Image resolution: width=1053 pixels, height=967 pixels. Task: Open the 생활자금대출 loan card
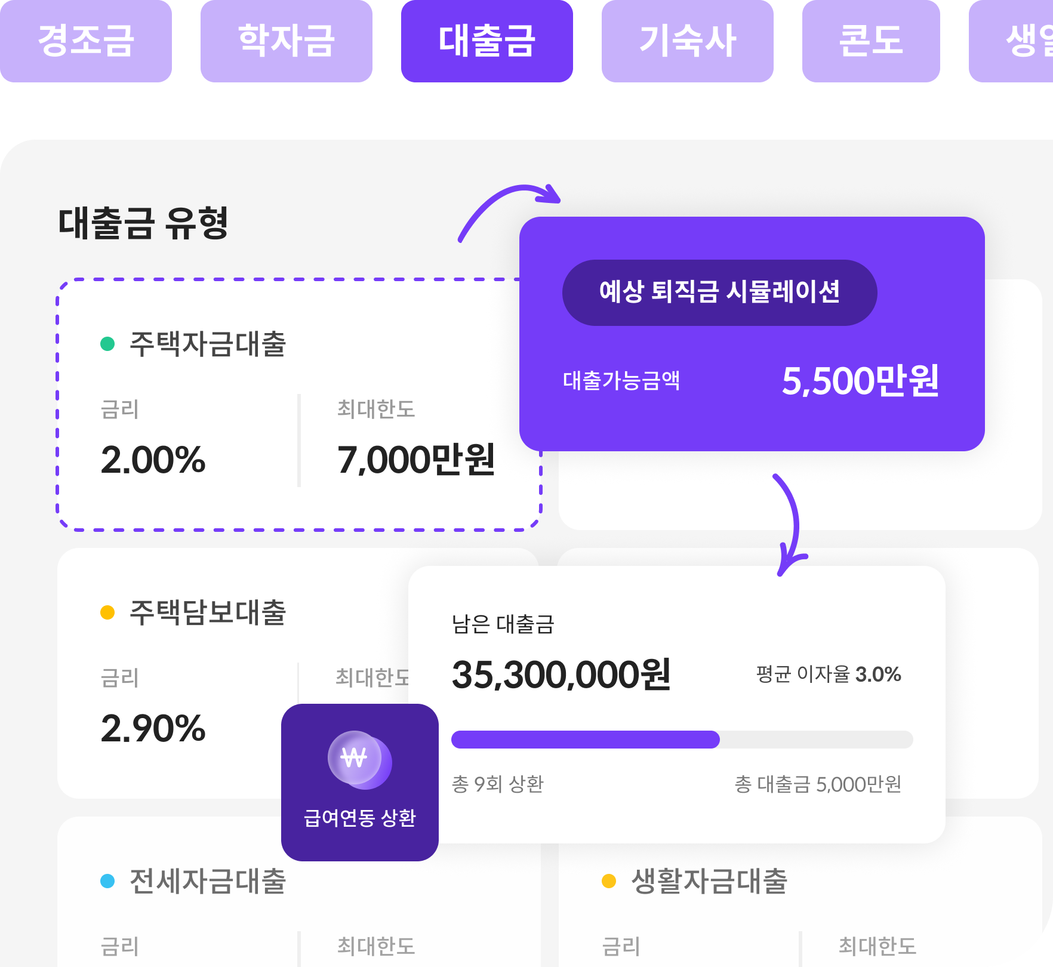(x=776, y=895)
